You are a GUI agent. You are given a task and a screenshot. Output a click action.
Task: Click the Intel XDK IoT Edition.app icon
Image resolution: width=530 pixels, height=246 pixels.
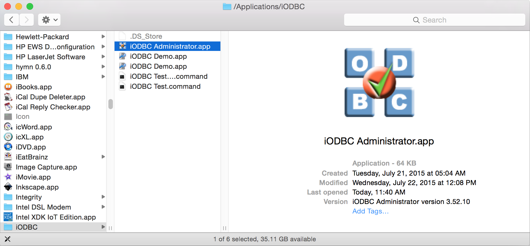click(8, 217)
